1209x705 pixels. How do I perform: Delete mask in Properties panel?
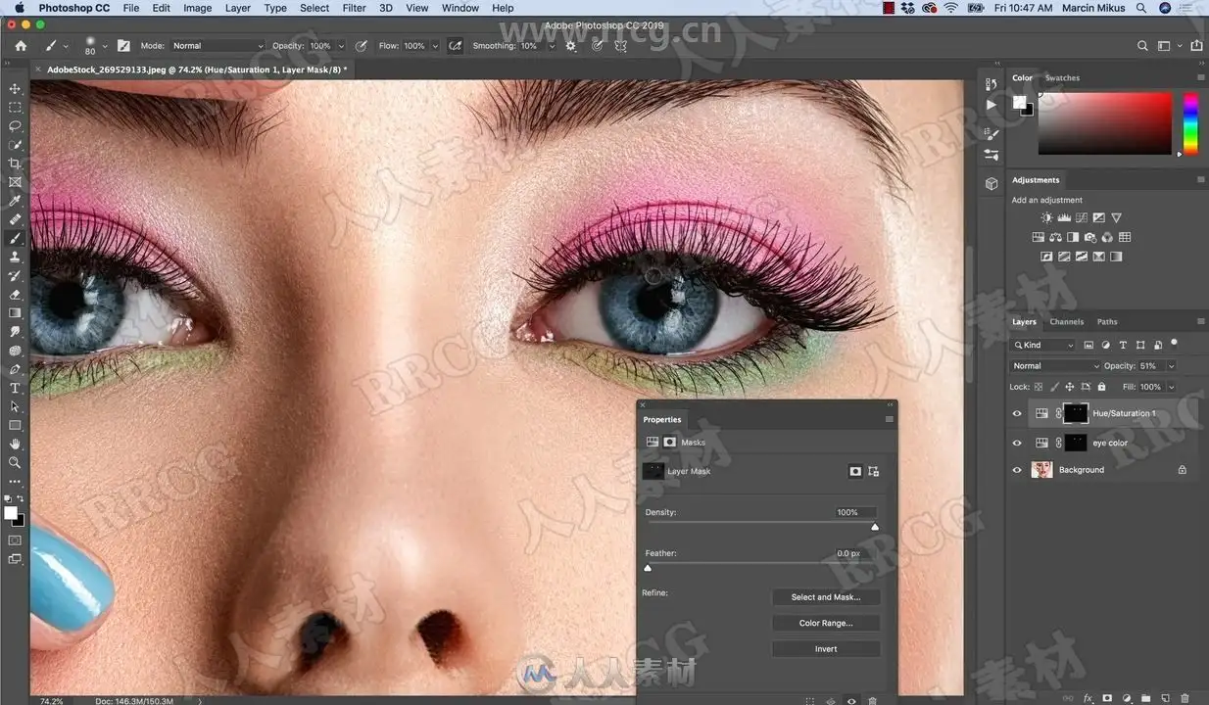click(x=873, y=701)
